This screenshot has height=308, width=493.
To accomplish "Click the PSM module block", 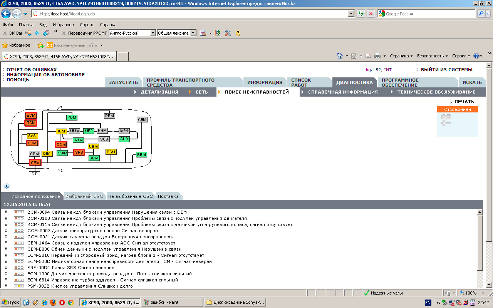I will pos(111,152).
